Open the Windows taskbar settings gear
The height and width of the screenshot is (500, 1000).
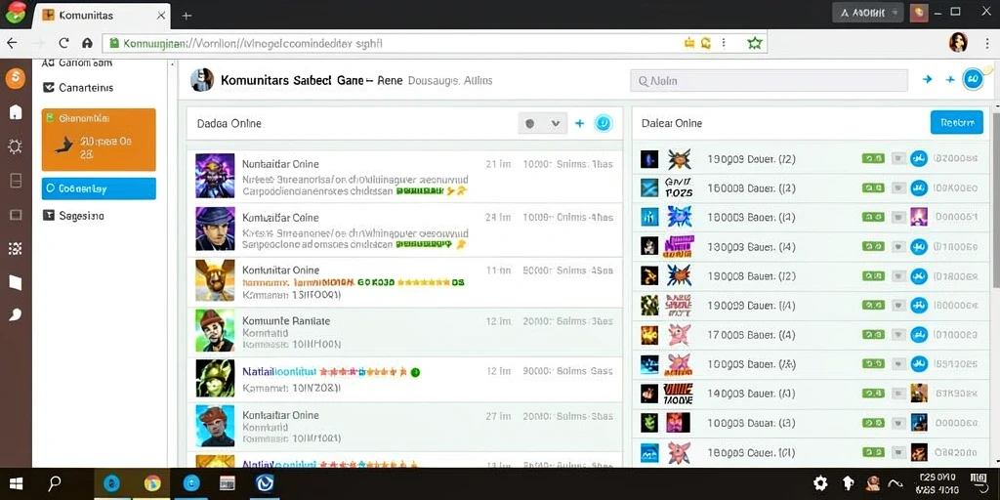820,482
